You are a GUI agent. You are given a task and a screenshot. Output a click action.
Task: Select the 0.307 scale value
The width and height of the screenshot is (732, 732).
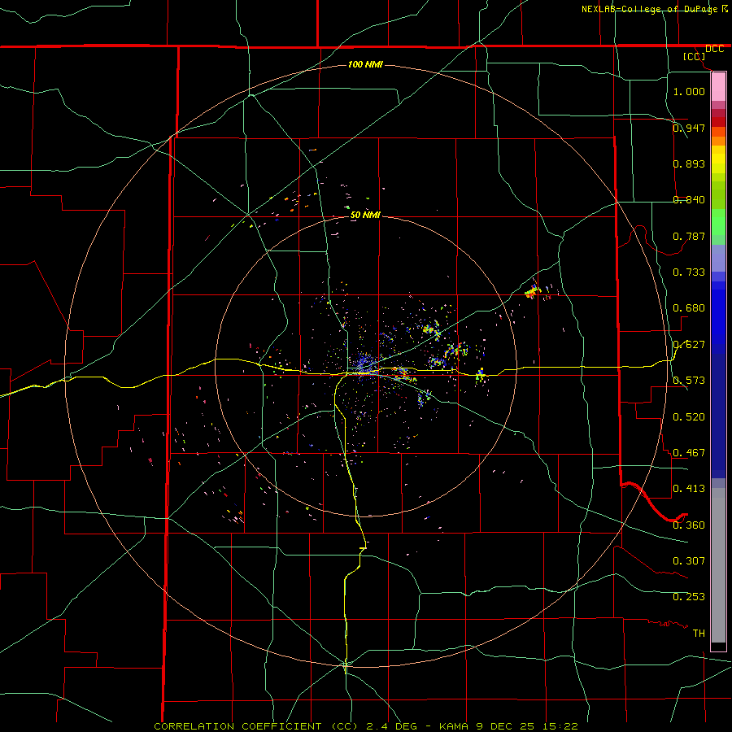point(689,560)
